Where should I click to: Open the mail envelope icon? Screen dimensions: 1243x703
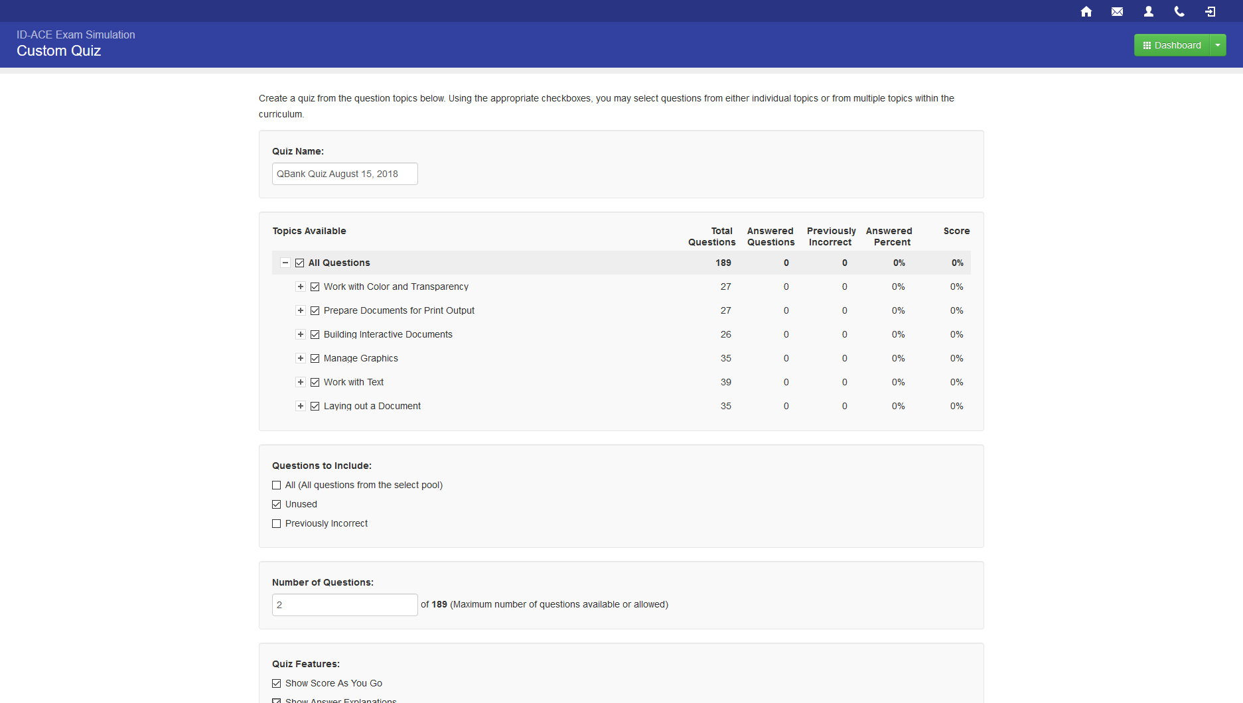coord(1117,11)
